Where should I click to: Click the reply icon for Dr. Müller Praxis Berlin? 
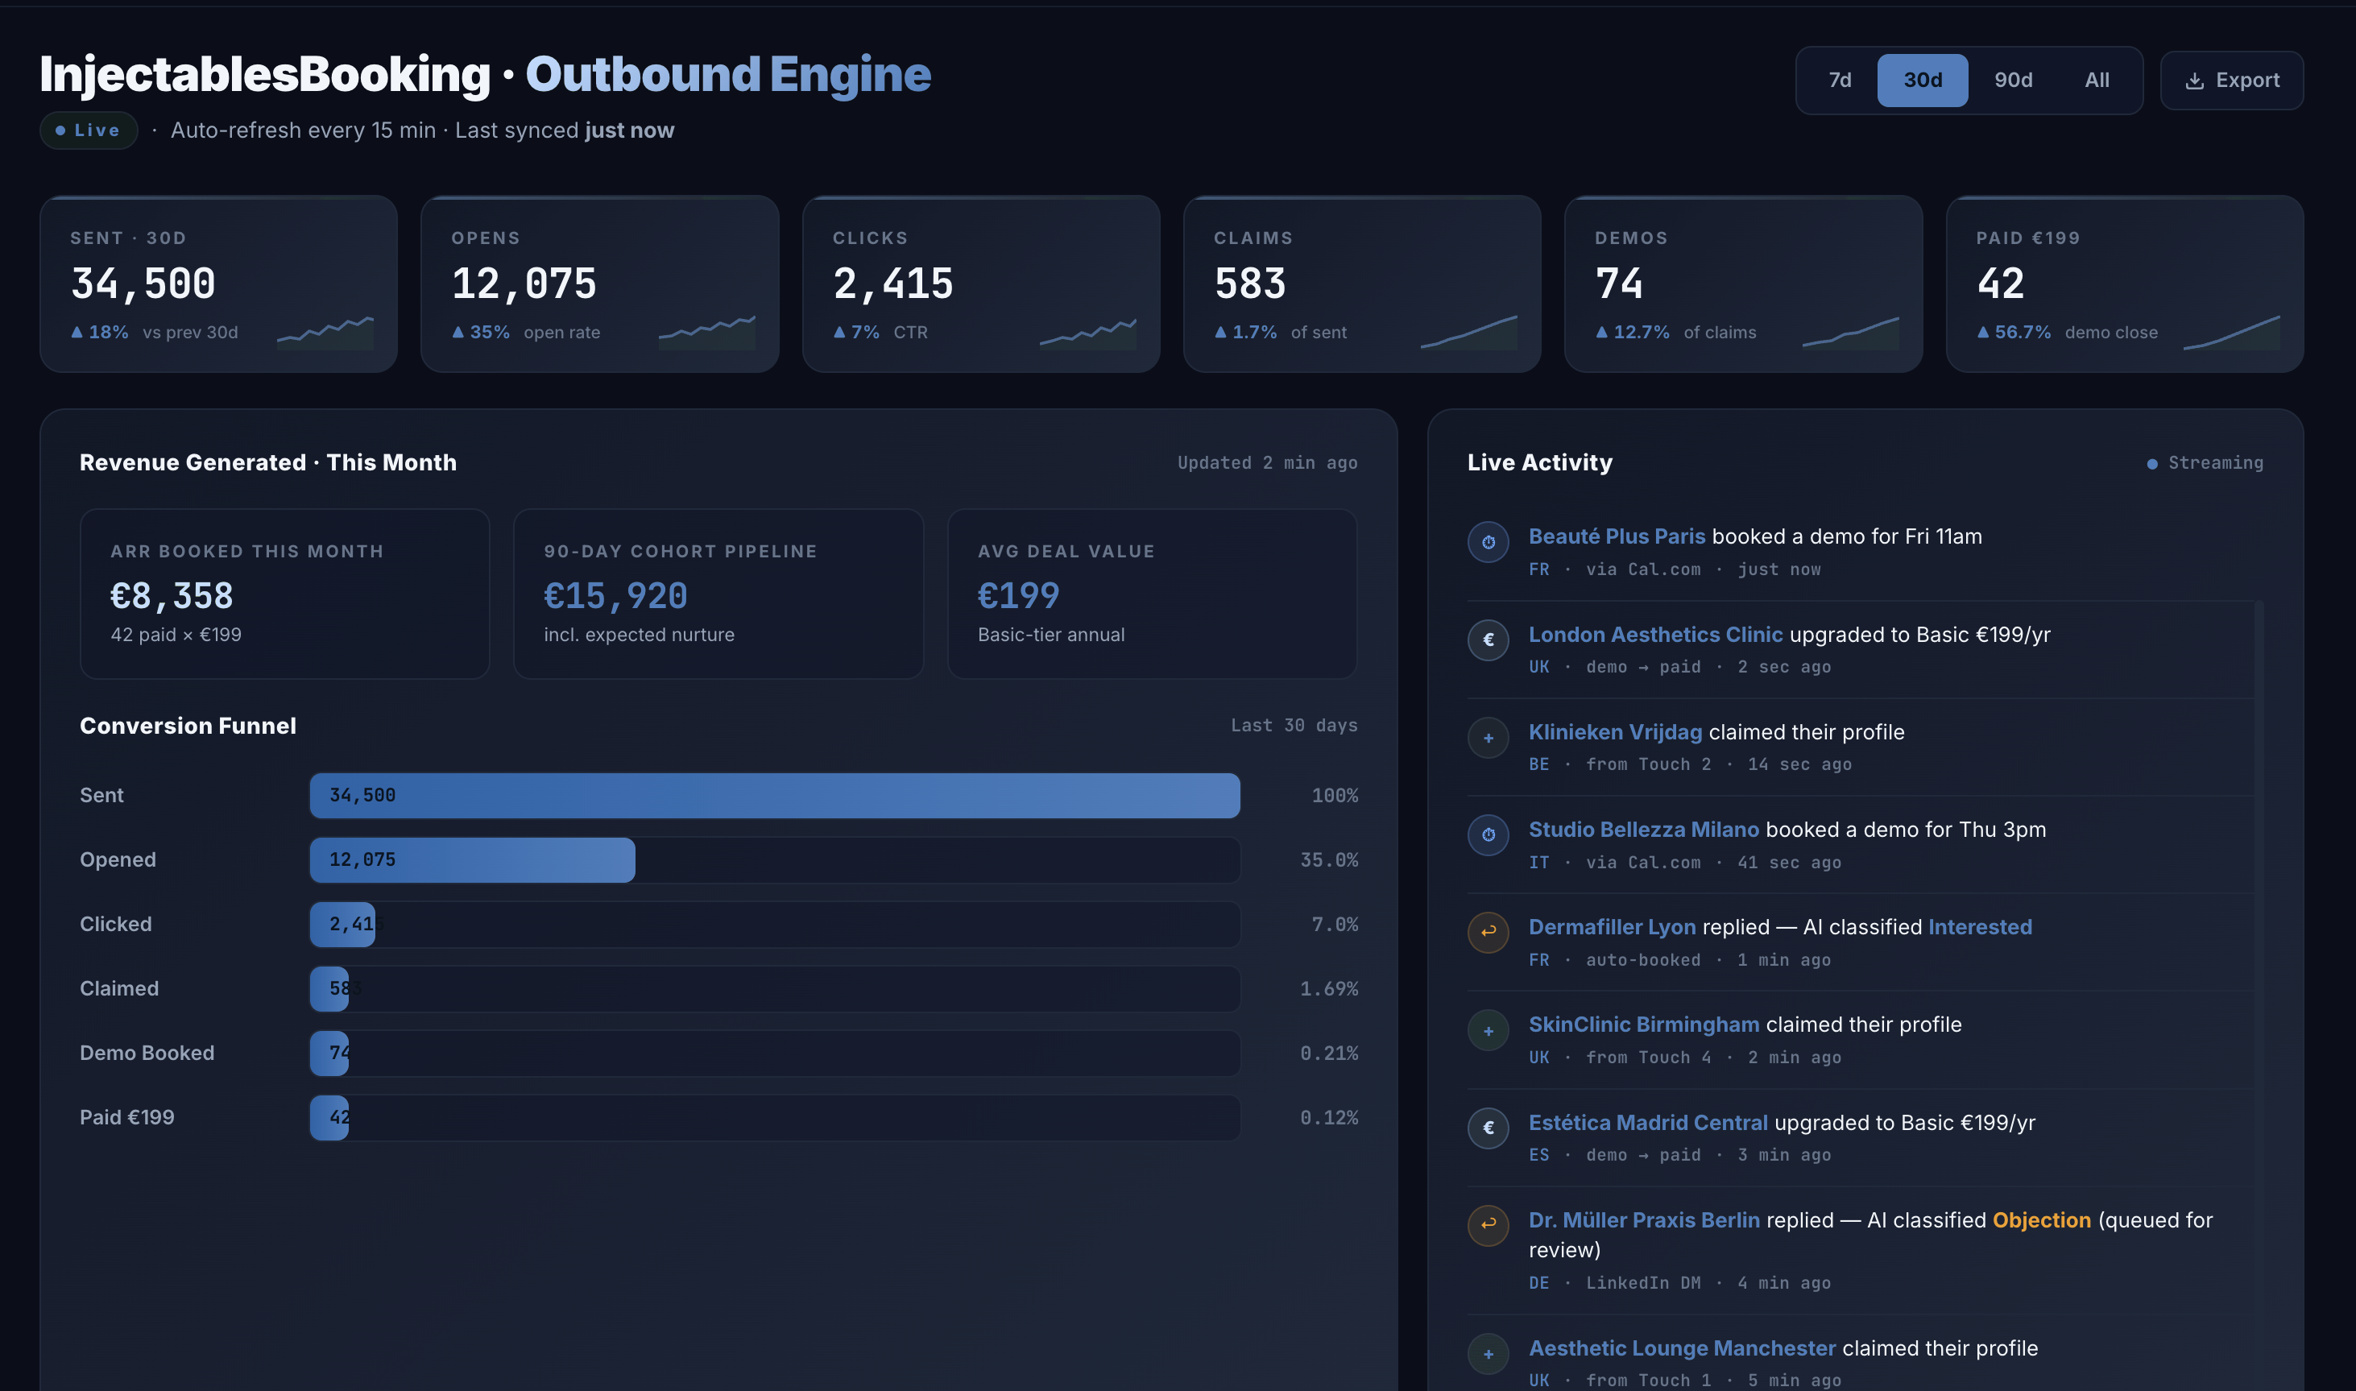(1489, 1225)
